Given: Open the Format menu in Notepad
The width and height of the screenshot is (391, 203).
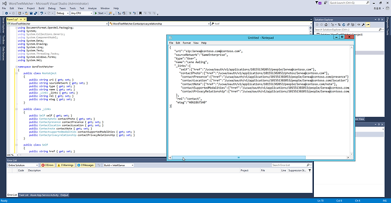Looking at the screenshot, I should (186, 43).
